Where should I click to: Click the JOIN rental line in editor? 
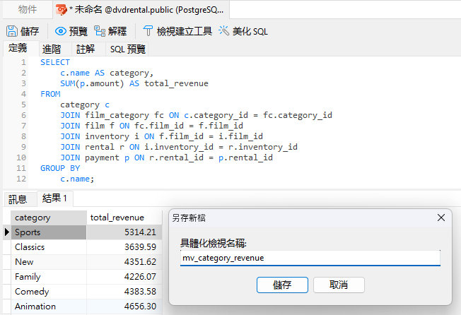click(179, 147)
